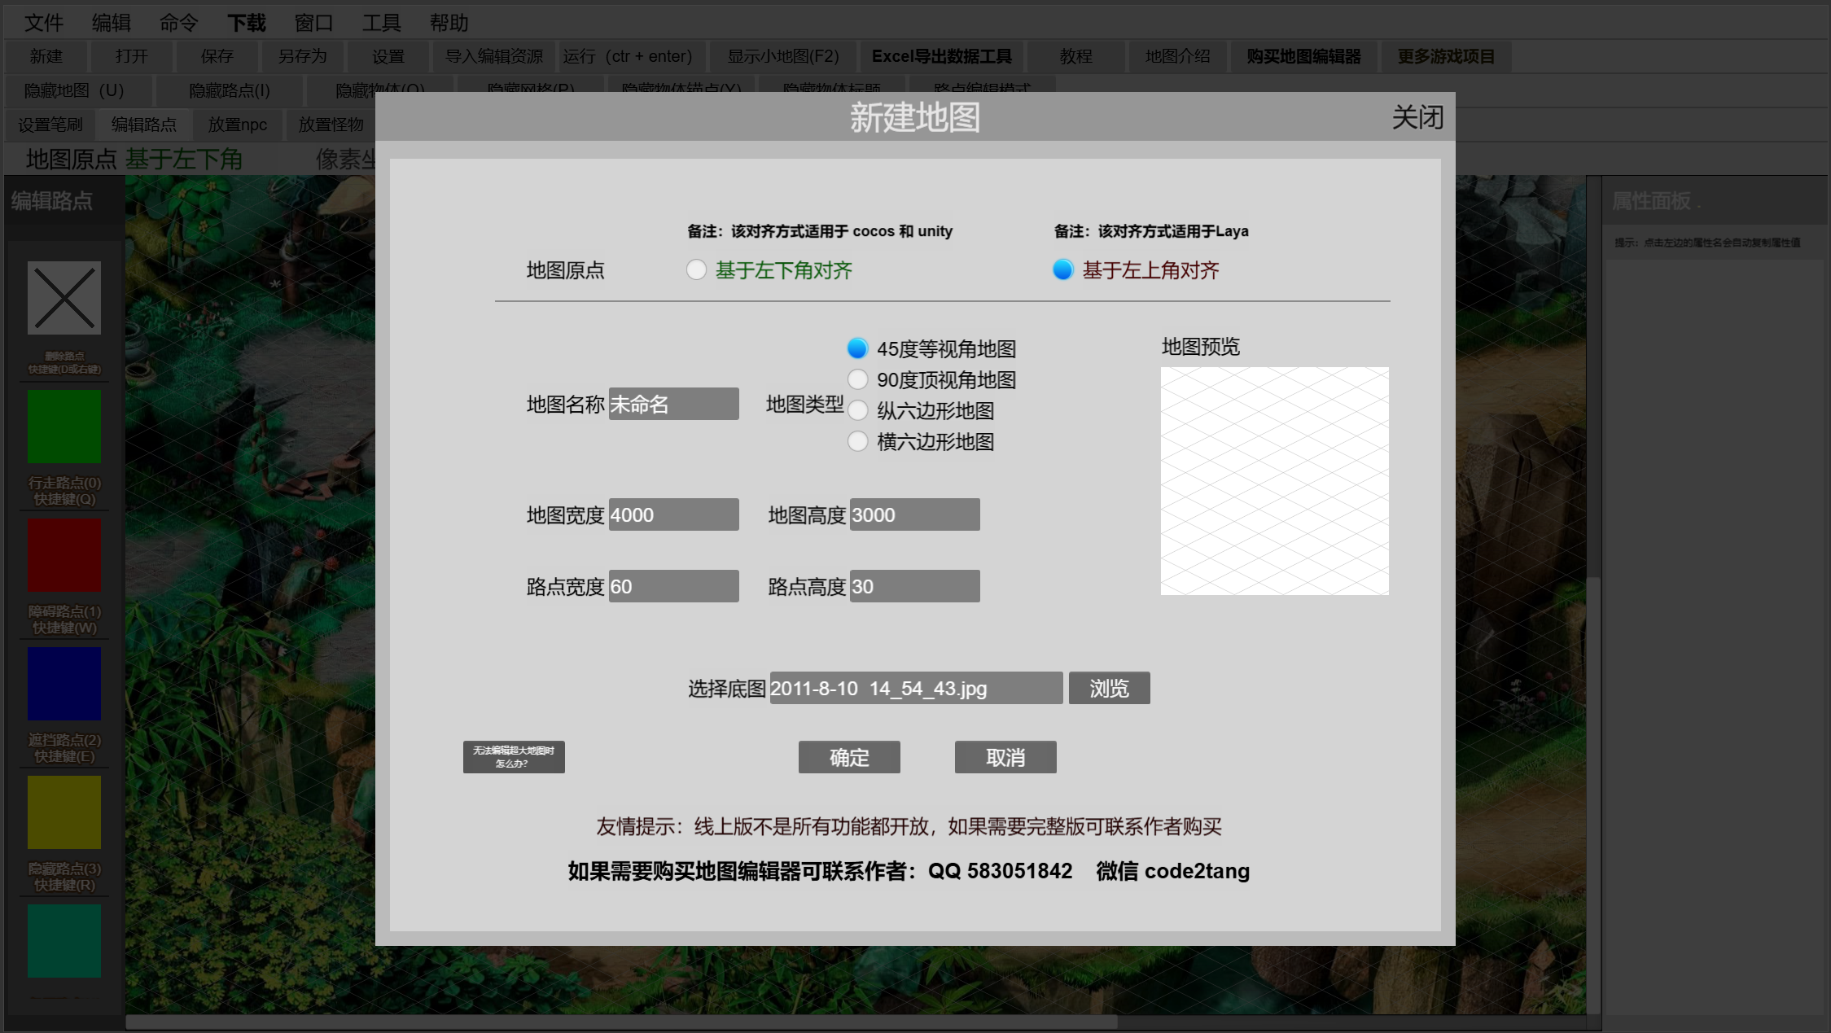Click the 取消 button
Screen dimensions: 1831x1033
tap(1005, 757)
